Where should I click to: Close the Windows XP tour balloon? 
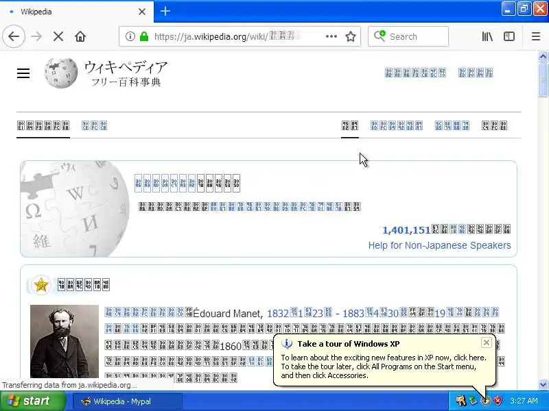pyautogui.click(x=487, y=342)
